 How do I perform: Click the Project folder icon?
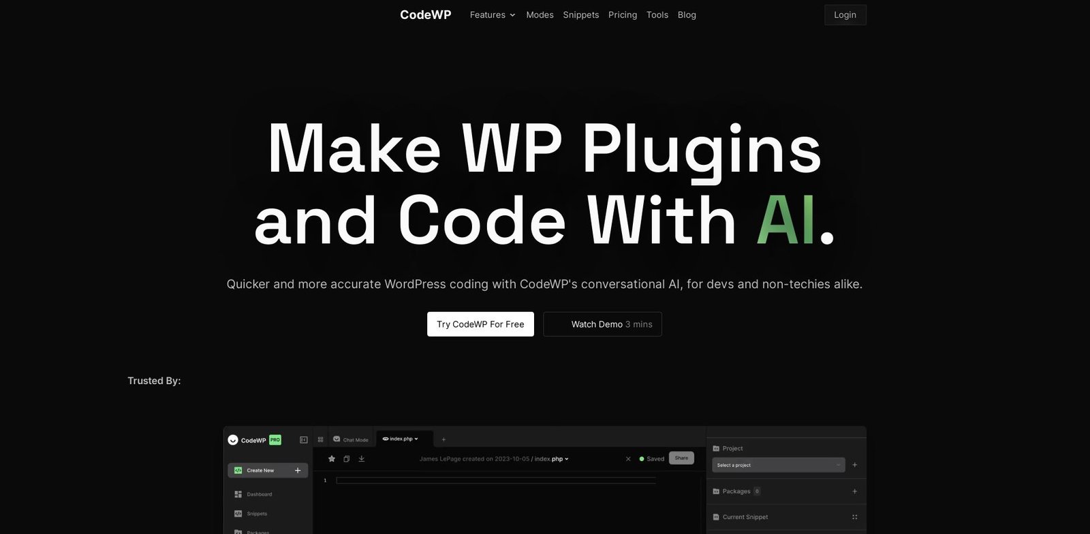(x=716, y=449)
